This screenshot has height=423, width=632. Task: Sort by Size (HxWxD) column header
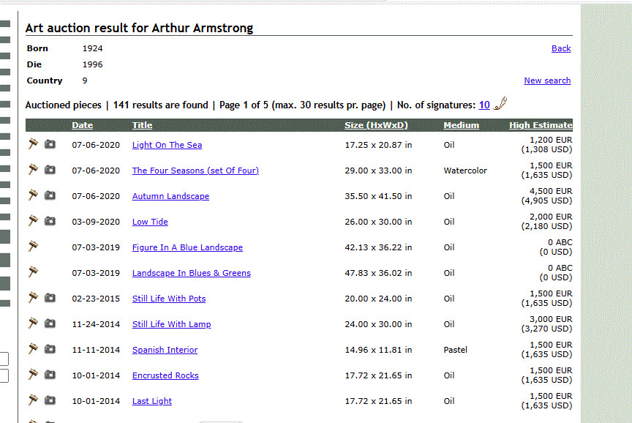376,125
